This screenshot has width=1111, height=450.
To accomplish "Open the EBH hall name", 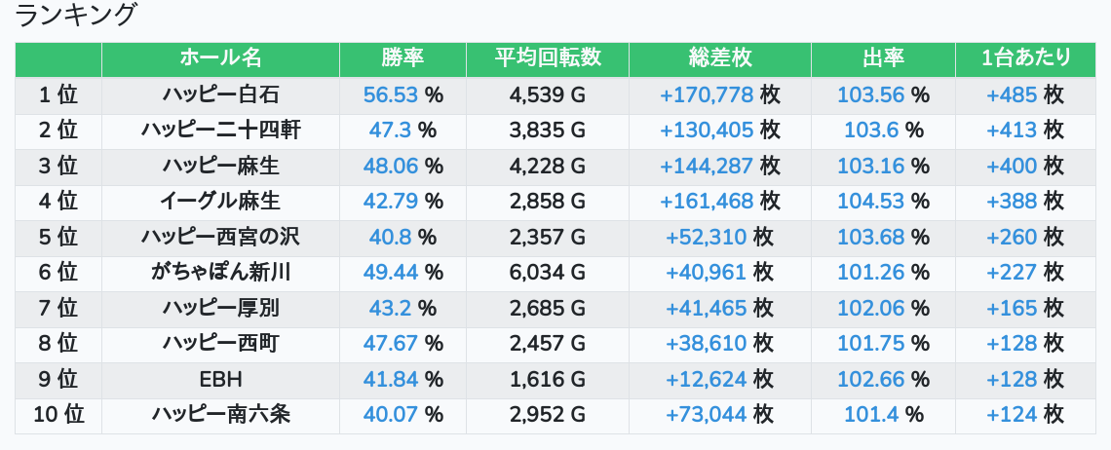I will [220, 379].
